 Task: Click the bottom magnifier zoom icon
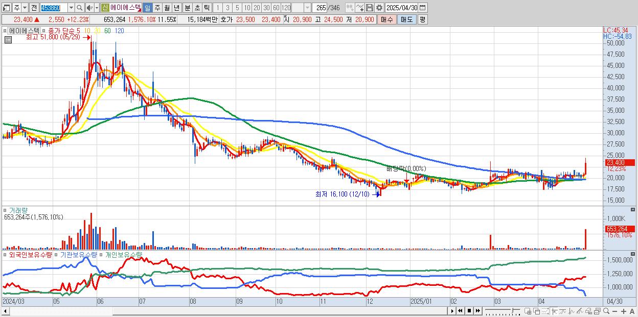click(606, 311)
